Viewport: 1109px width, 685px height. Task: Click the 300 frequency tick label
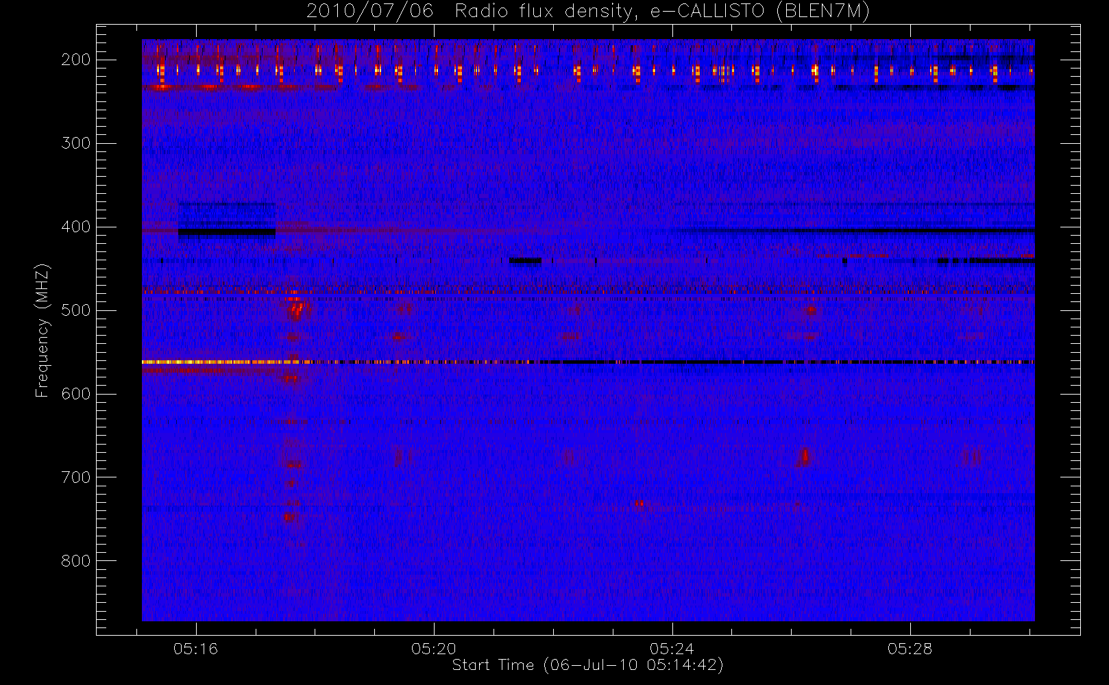click(x=76, y=143)
